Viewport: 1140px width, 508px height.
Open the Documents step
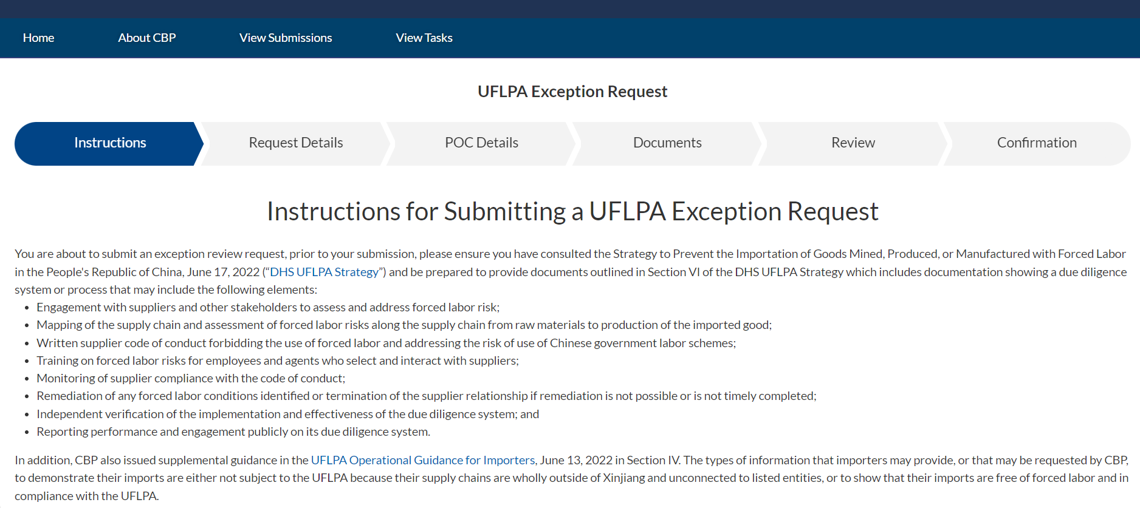(667, 143)
